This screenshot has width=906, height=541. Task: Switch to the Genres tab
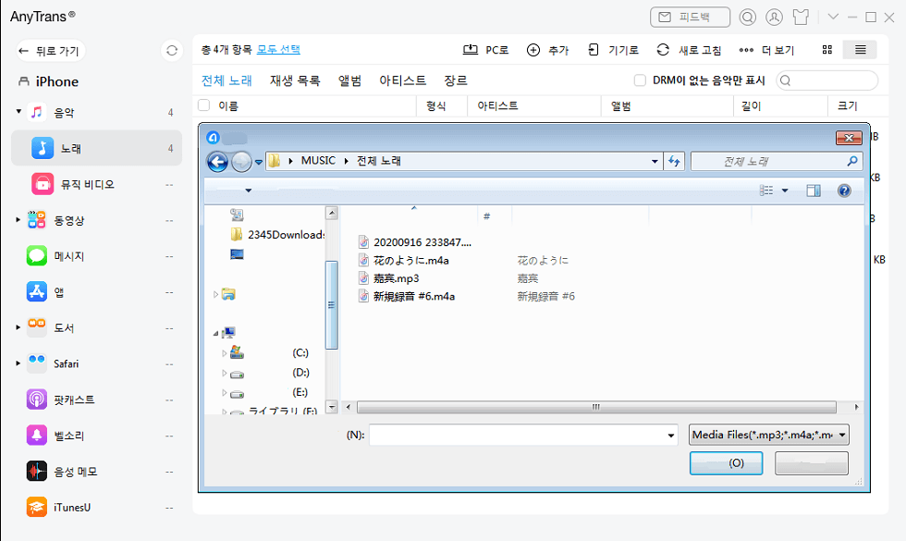[x=455, y=80]
